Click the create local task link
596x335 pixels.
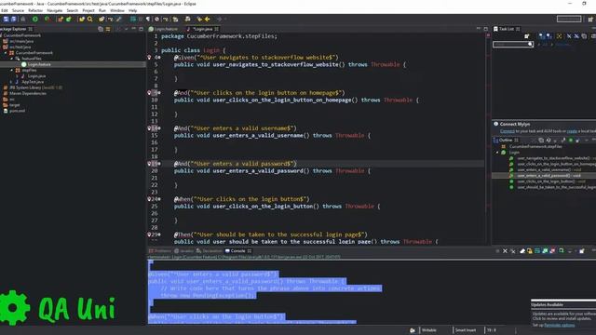tap(572, 131)
